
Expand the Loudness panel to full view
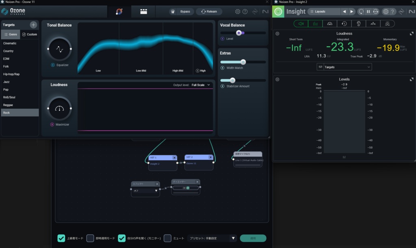412,33
